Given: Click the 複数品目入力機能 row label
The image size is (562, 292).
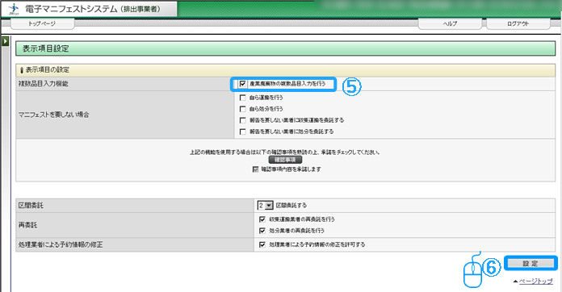Looking at the screenshot, I should click(x=44, y=84).
